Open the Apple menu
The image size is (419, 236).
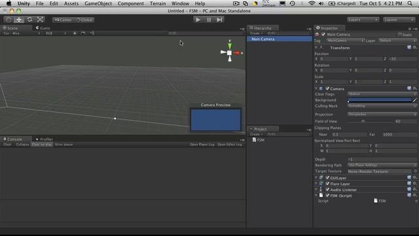9,3
